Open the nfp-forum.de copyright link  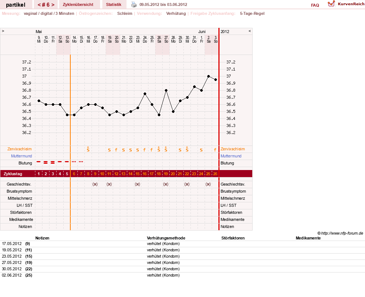click(x=340, y=233)
